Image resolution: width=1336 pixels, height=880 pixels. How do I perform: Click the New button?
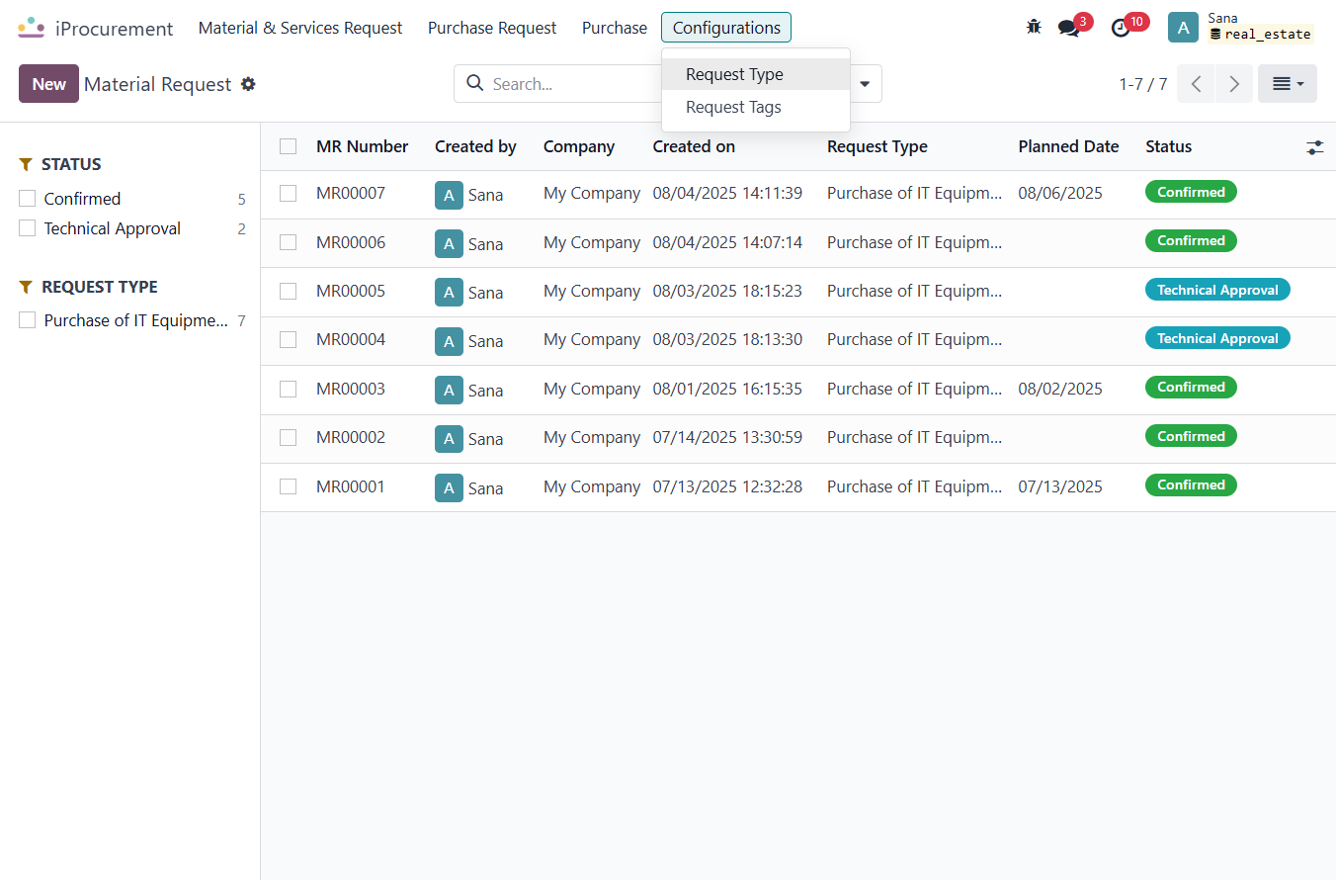tap(48, 84)
